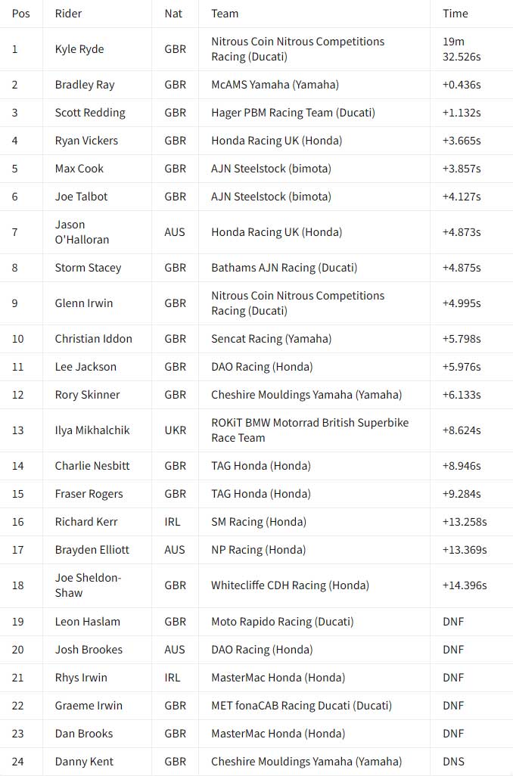Click the Nat column header
The height and width of the screenshot is (776, 513).
[173, 14]
